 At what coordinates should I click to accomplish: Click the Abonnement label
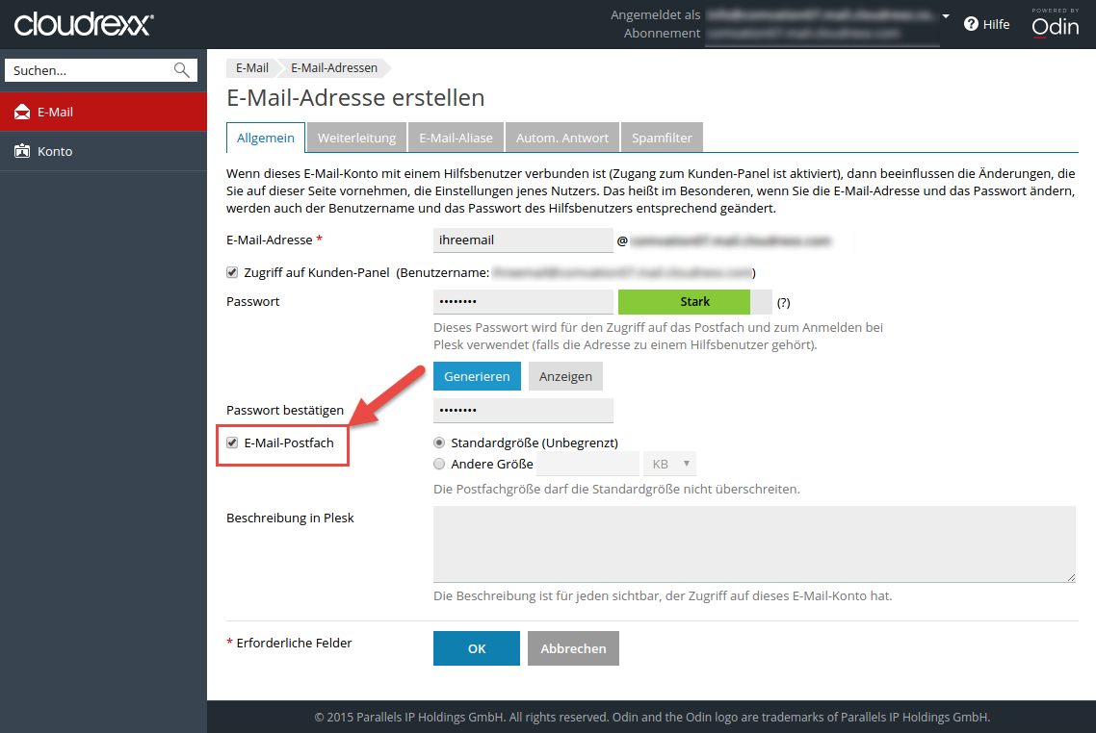coord(662,33)
